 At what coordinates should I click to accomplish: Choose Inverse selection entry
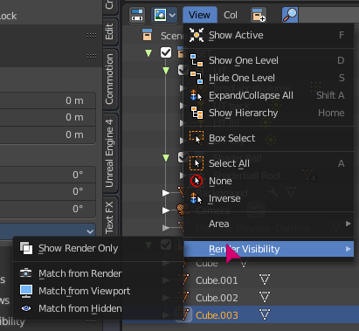coord(269,198)
